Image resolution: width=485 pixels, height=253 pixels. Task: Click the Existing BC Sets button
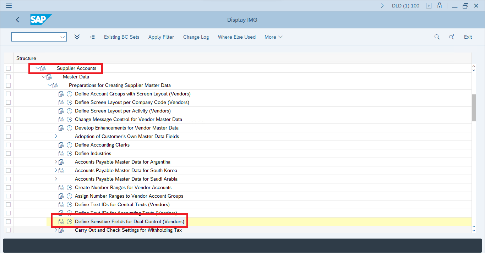click(x=121, y=37)
